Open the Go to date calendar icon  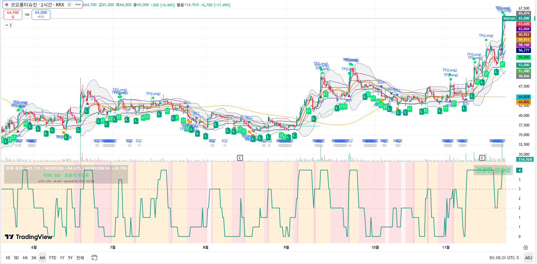(94, 258)
